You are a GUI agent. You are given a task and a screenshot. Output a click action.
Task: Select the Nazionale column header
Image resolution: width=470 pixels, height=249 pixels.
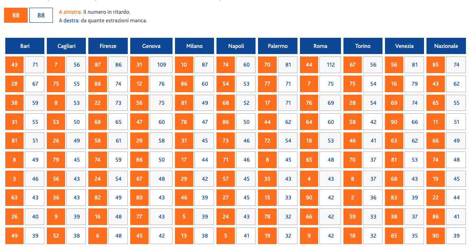click(446, 46)
